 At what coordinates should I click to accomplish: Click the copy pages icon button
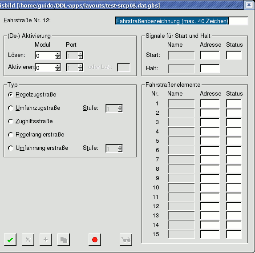(x=64, y=240)
